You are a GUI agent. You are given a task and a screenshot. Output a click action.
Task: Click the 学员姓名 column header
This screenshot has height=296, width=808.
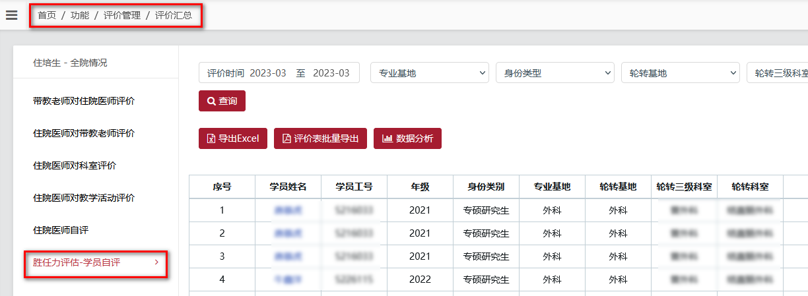click(288, 187)
